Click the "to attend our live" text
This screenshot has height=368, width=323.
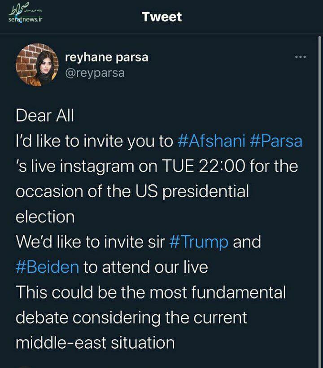click(x=146, y=267)
